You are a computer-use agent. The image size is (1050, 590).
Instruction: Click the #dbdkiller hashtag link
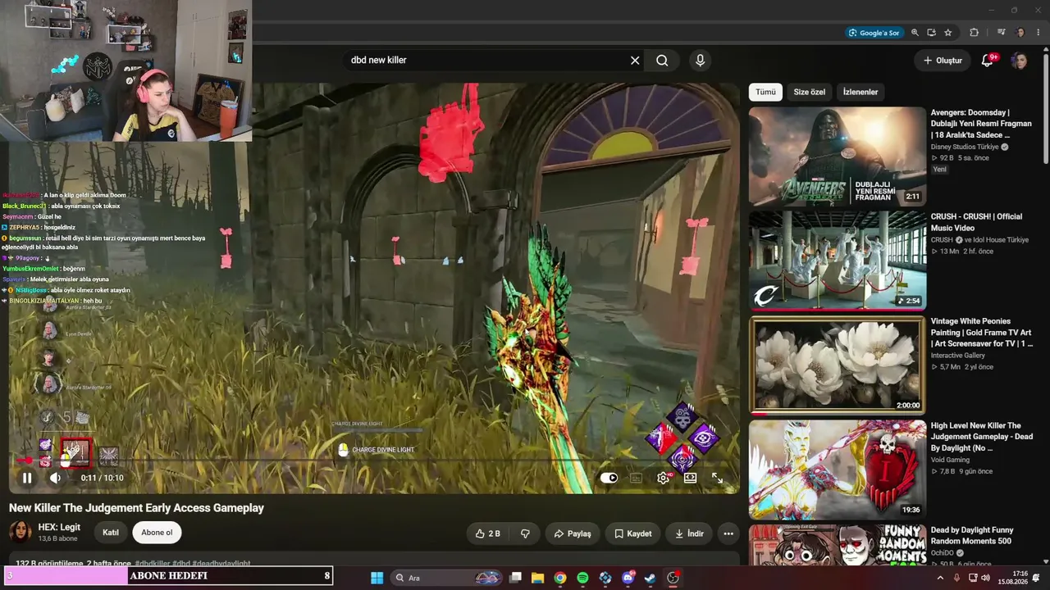pyautogui.click(x=153, y=564)
